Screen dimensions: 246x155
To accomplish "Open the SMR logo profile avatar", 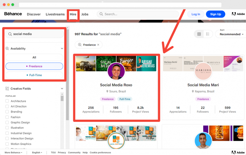I will click(116, 140).
